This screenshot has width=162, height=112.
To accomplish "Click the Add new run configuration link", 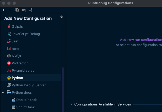I will coord(141,40).
